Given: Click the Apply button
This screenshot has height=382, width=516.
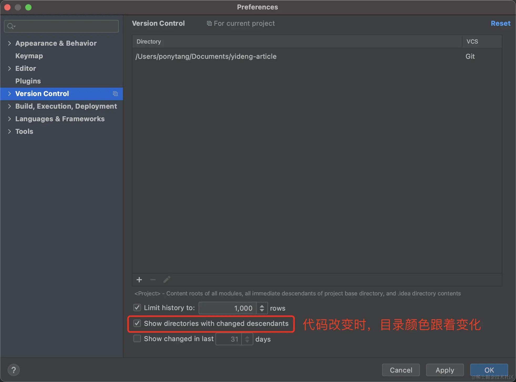Looking at the screenshot, I should click(x=445, y=370).
